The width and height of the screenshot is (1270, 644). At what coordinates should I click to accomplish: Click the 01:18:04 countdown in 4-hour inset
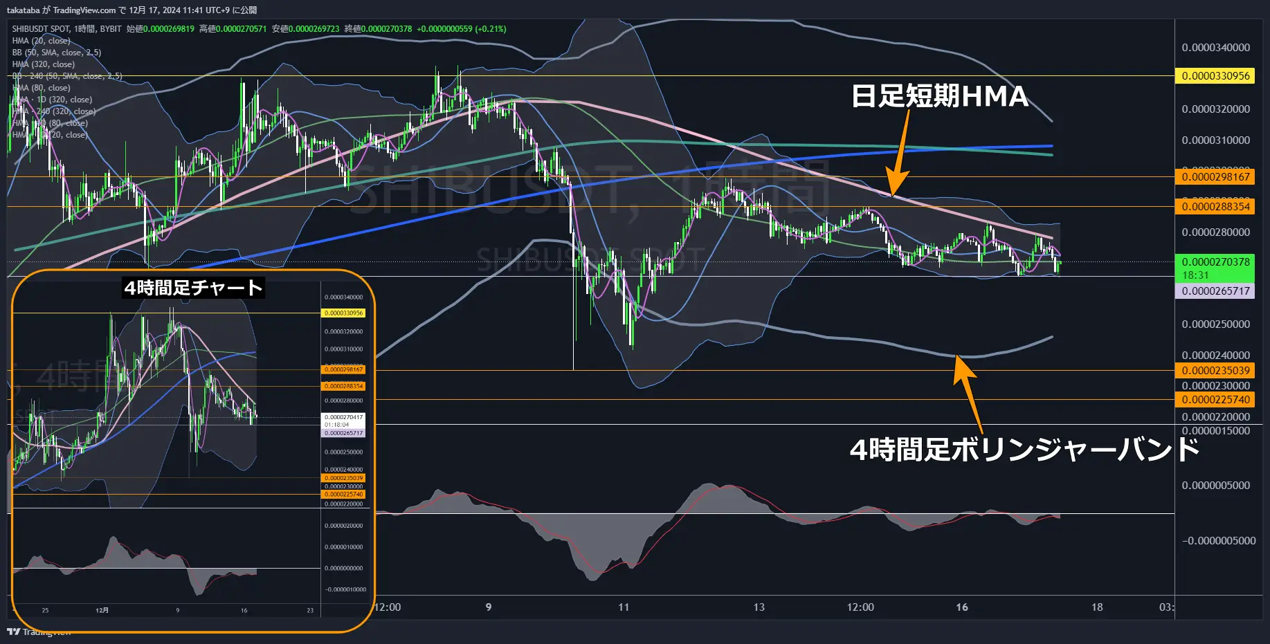[x=336, y=425]
